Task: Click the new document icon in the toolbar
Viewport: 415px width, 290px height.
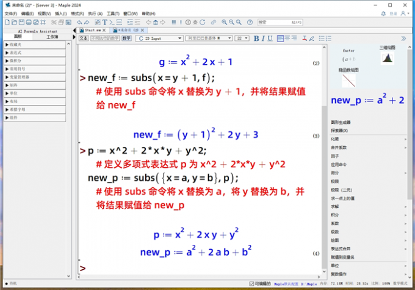Action: point(7,22)
